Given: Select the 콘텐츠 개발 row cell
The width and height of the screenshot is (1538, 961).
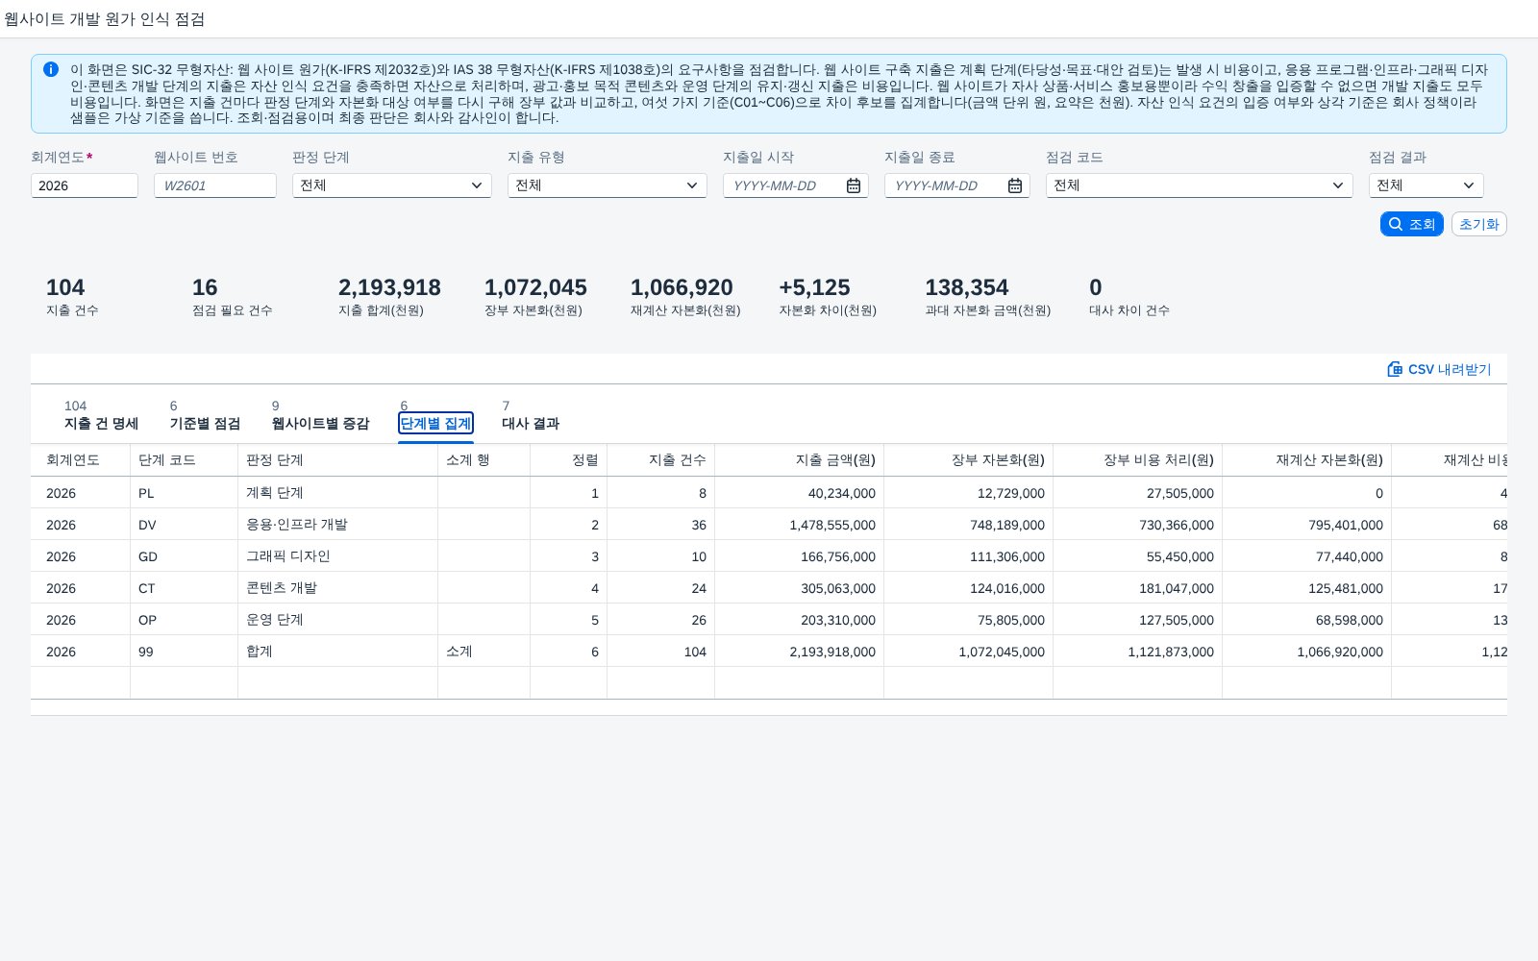Looking at the screenshot, I should pyautogui.click(x=337, y=588).
